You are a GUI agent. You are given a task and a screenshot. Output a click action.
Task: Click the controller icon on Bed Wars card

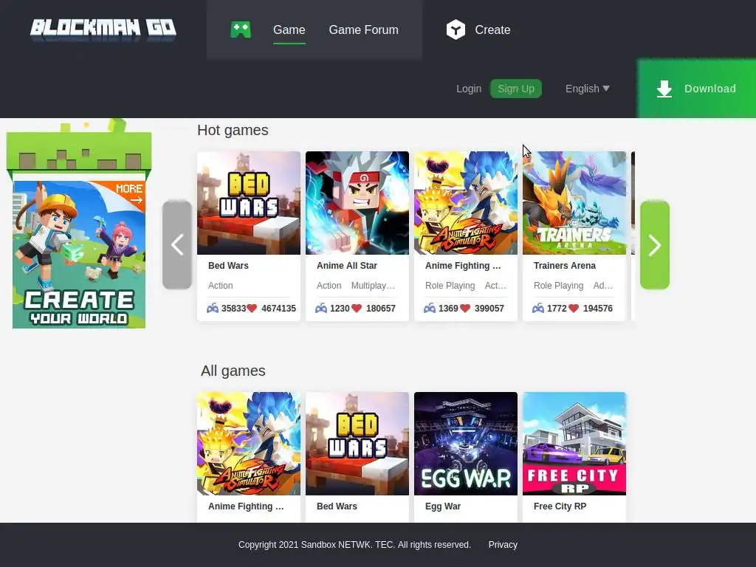tap(213, 309)
